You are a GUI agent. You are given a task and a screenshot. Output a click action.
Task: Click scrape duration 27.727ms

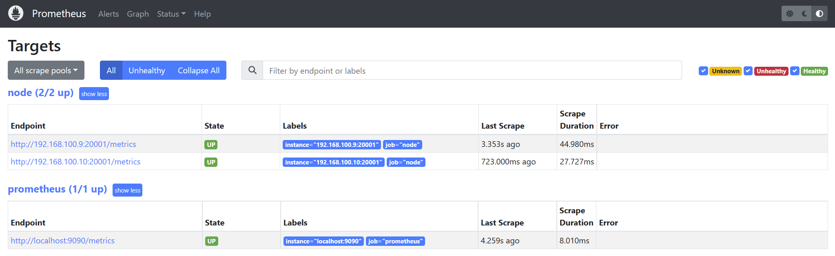click(577, 162)
